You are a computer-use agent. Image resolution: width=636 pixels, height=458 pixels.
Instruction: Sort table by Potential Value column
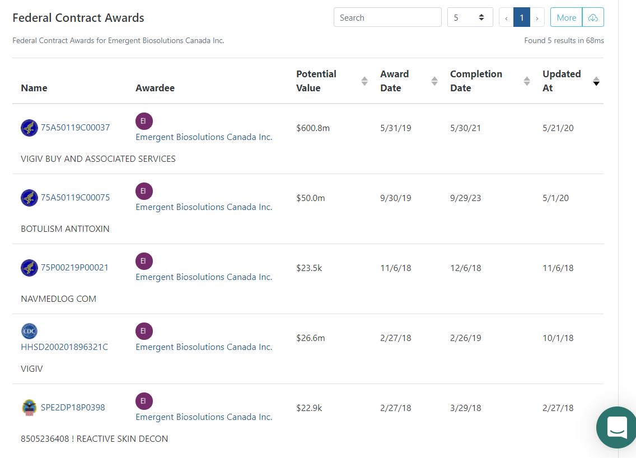[x=364, y=81]
